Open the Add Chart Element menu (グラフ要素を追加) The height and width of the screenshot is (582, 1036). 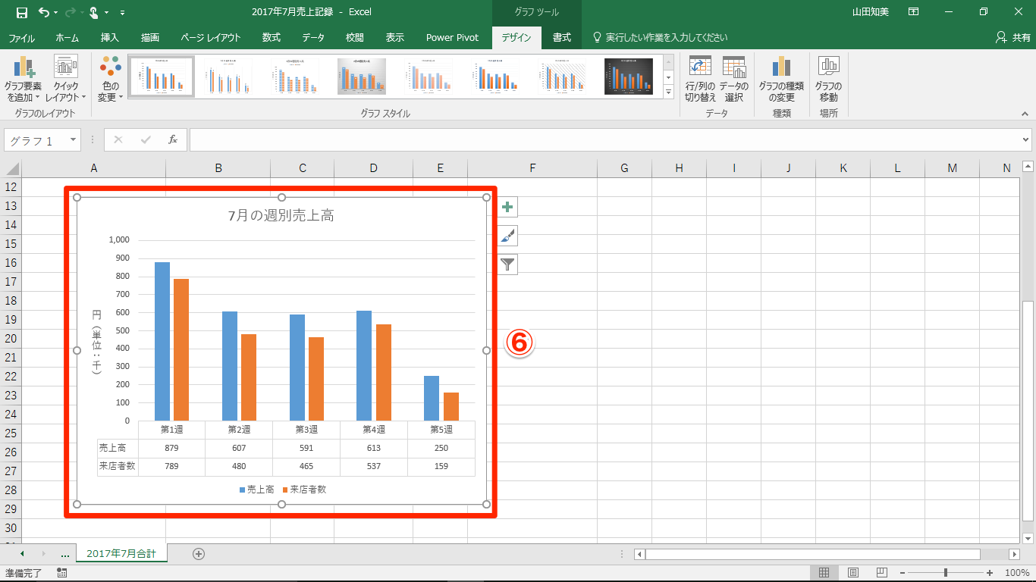pyautogui.click(x=24, y=80)
